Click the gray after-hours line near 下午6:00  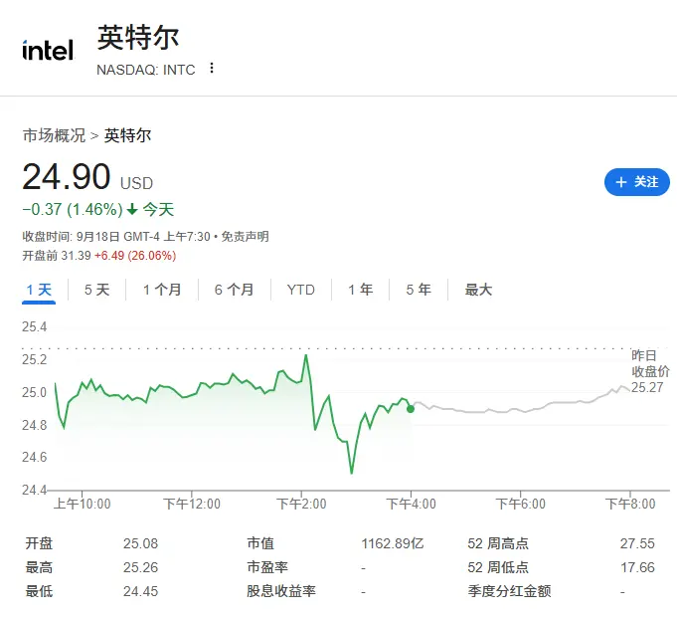520,410
